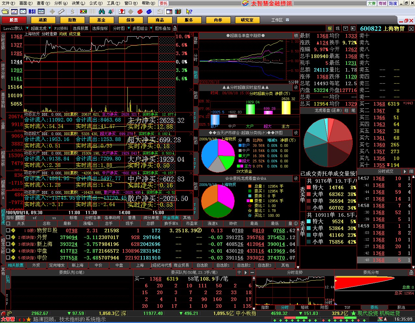Click the 大智慧 logo in status bar
The height and width of the screenshot is (323, 415).
tap(8, 319)
